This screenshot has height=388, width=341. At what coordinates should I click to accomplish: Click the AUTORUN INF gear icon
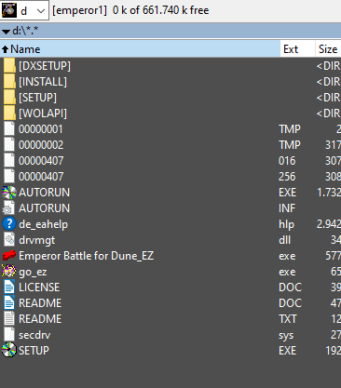(x=9, y=208)
